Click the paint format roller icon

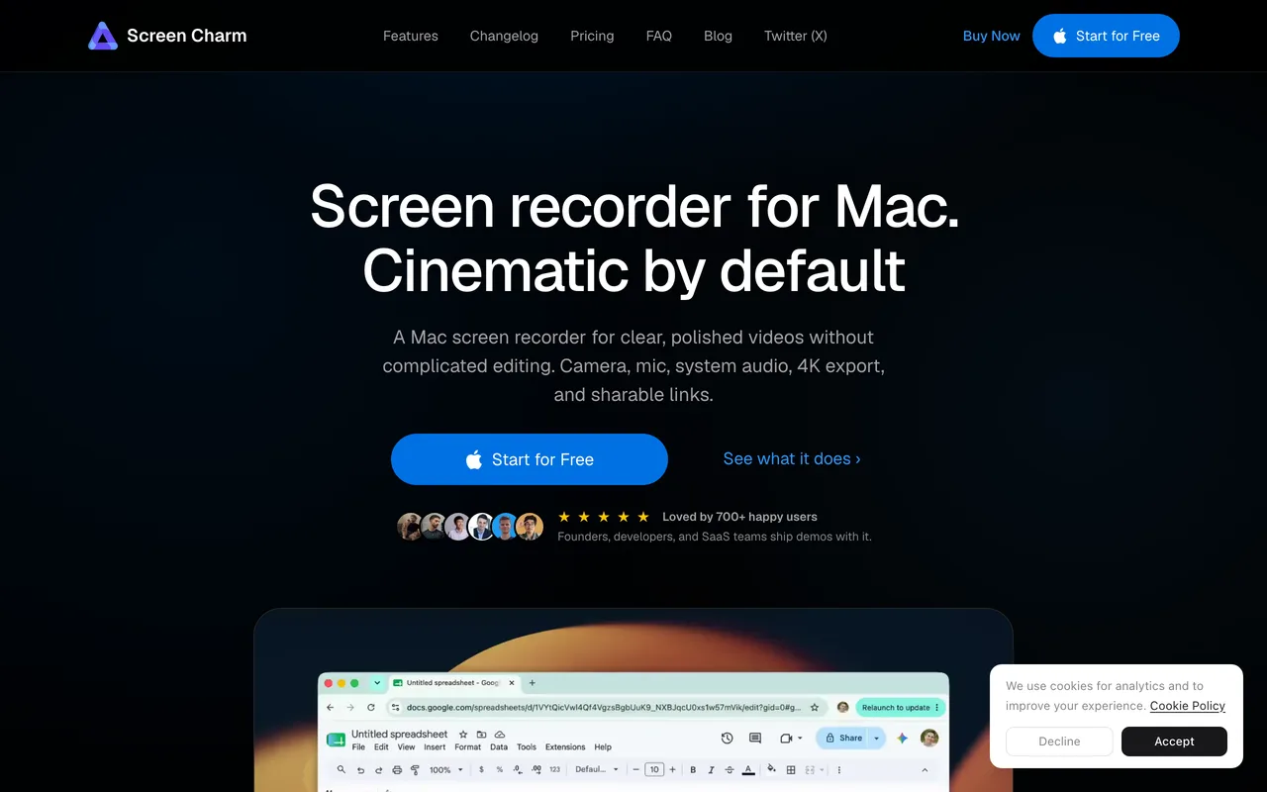(415, 769)
